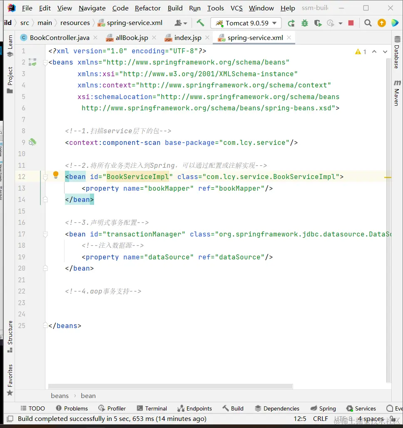Open the TODO tool window
403x428 pixels.
pos(33,408)
